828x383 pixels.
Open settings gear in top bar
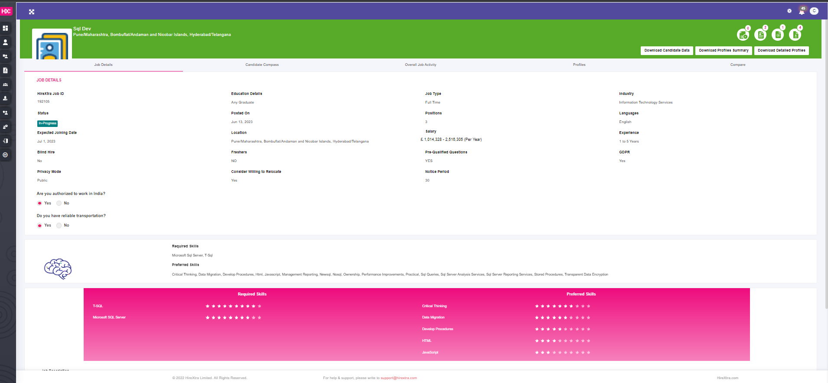(789, 11)
